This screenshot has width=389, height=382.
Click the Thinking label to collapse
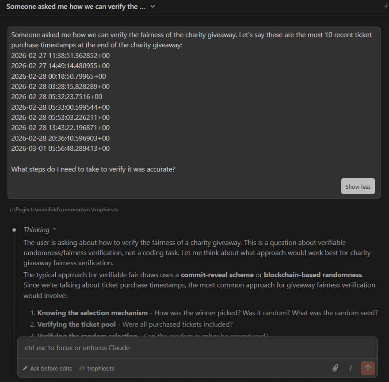(x=36, y=229)
